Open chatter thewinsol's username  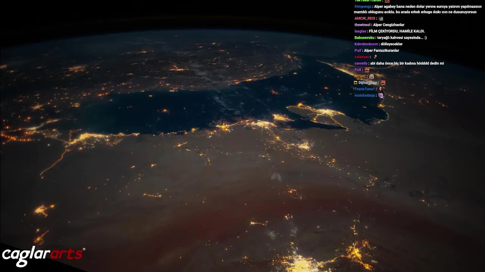point(362,25)
